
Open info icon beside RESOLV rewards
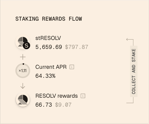[x=83, y=96]
